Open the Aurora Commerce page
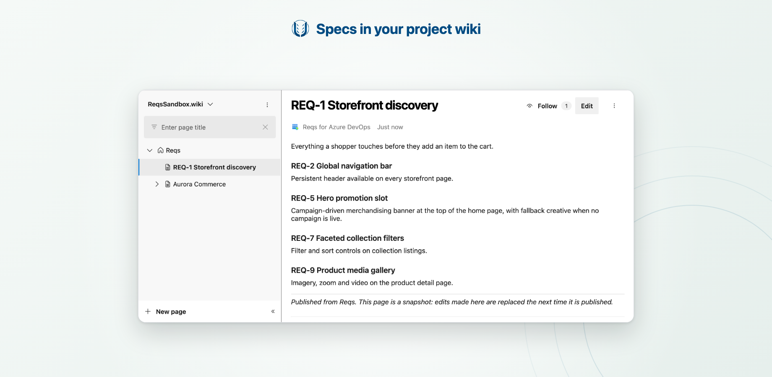Image resolution: width=772 pixels, height=377 pixels. click(199, 184)
